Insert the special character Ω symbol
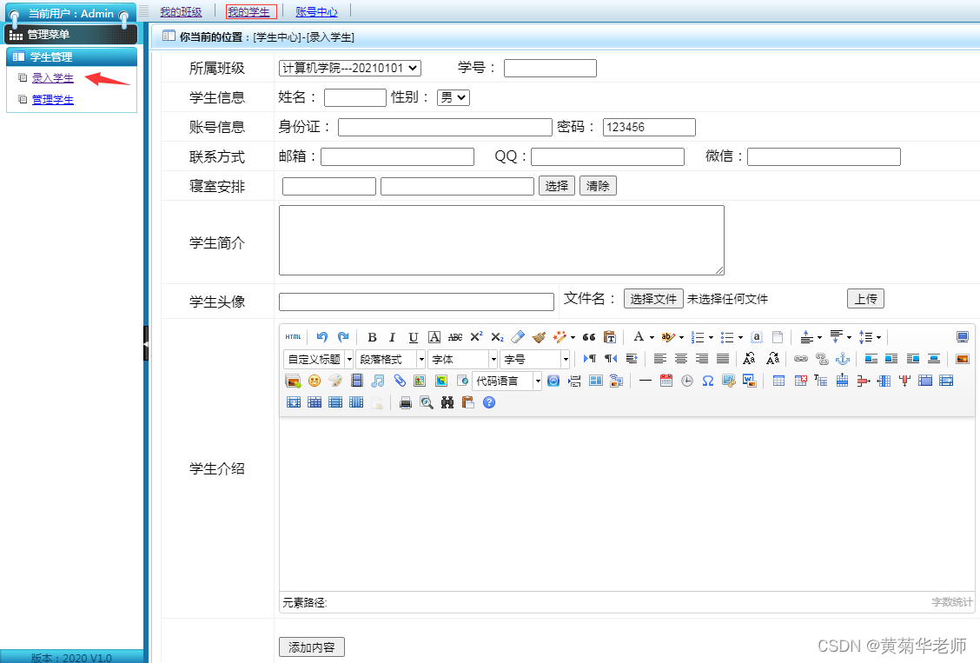 [707, 380]
